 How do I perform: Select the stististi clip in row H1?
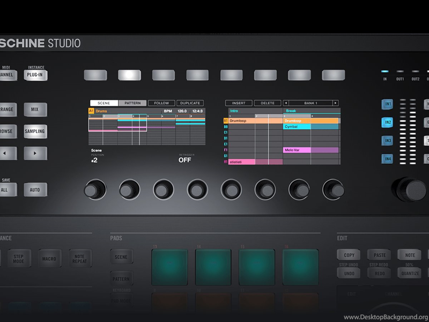pos(256,162)
